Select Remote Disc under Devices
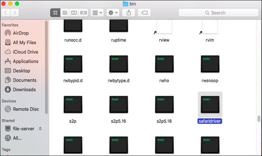 (22, 109)
